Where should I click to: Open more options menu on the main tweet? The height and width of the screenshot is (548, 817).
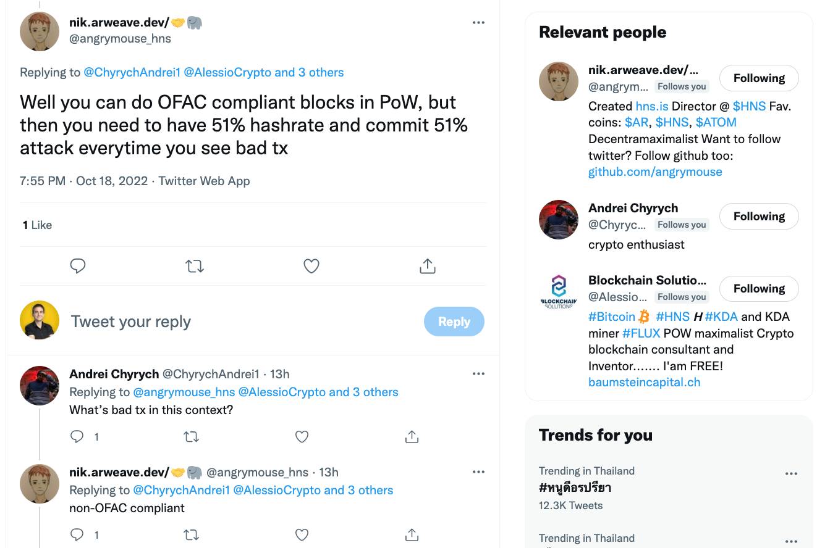point(478,23)
